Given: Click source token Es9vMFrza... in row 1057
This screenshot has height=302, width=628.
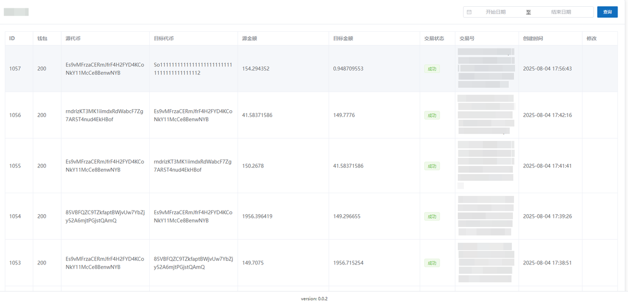Looking at the screenshot, I should (105, 69).
